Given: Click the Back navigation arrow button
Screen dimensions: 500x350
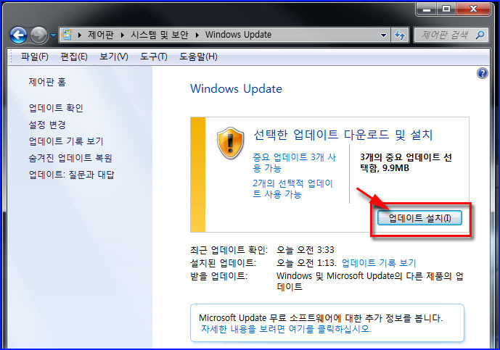Looking at the screenshot, I should (18, 35).
